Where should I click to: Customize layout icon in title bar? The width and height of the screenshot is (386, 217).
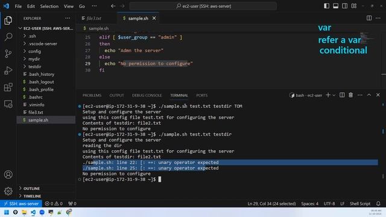coord(354,6)
